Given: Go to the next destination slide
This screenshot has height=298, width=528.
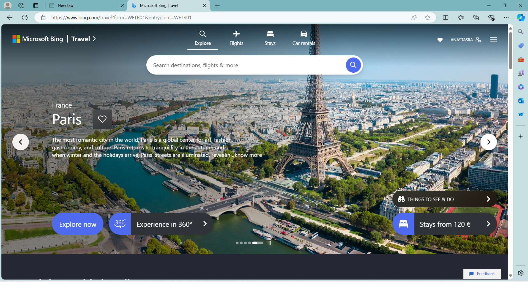Looking at the screenshot, I should tap(488, 142).
